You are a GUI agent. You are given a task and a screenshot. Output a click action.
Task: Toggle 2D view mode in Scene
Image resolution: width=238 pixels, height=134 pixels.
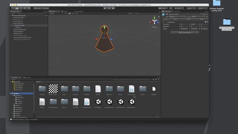click(66, 13)
